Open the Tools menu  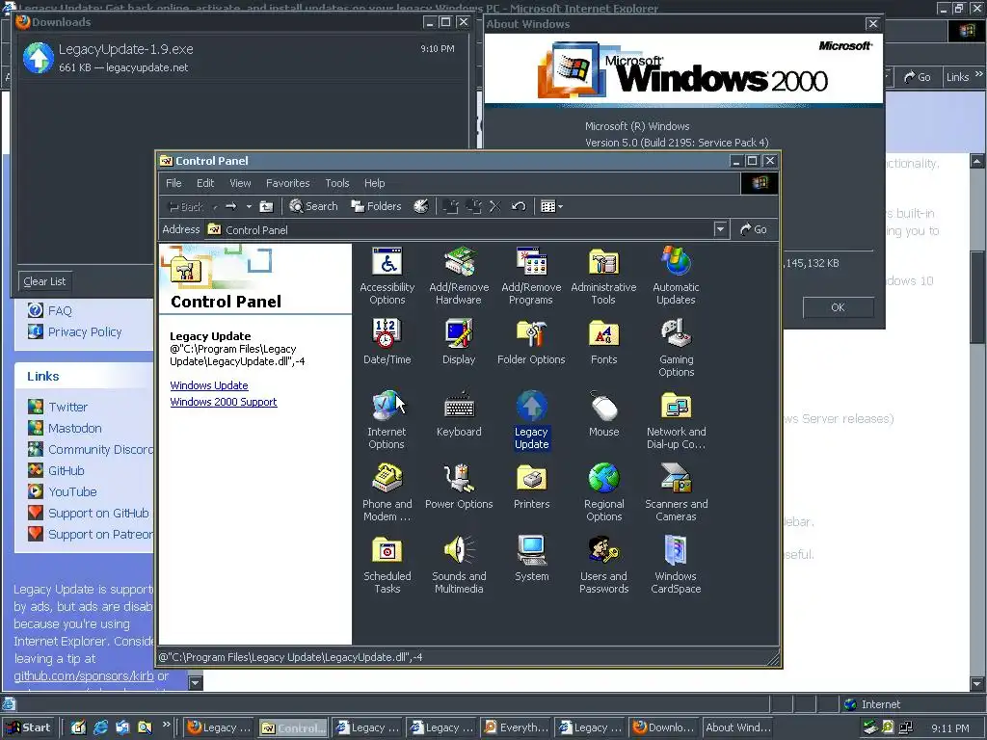(x=336, y=183)
